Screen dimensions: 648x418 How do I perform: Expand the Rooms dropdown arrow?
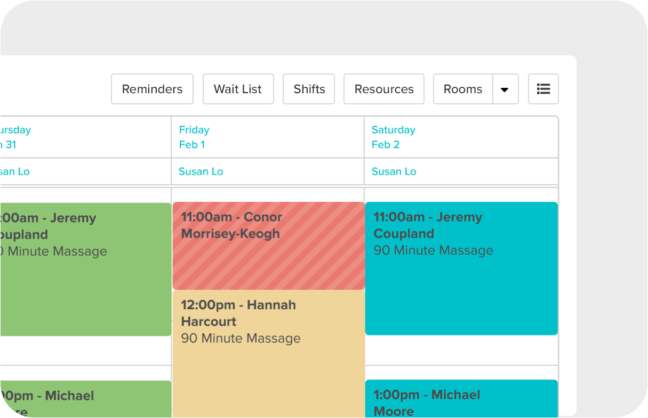(x=505, y=89)
